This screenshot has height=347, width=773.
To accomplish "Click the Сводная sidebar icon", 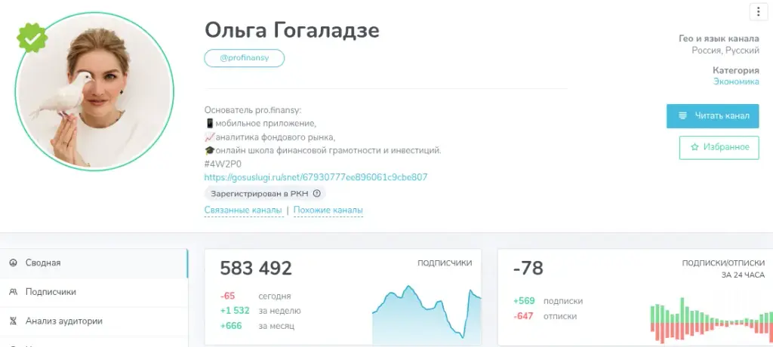I will click(14, 263).
